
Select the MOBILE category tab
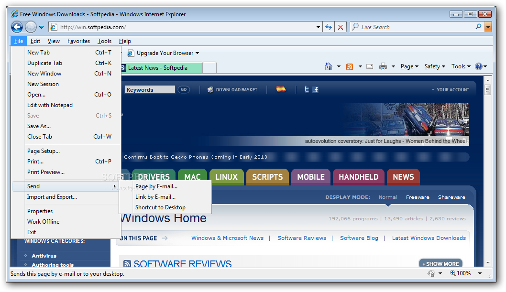[311, 177]
